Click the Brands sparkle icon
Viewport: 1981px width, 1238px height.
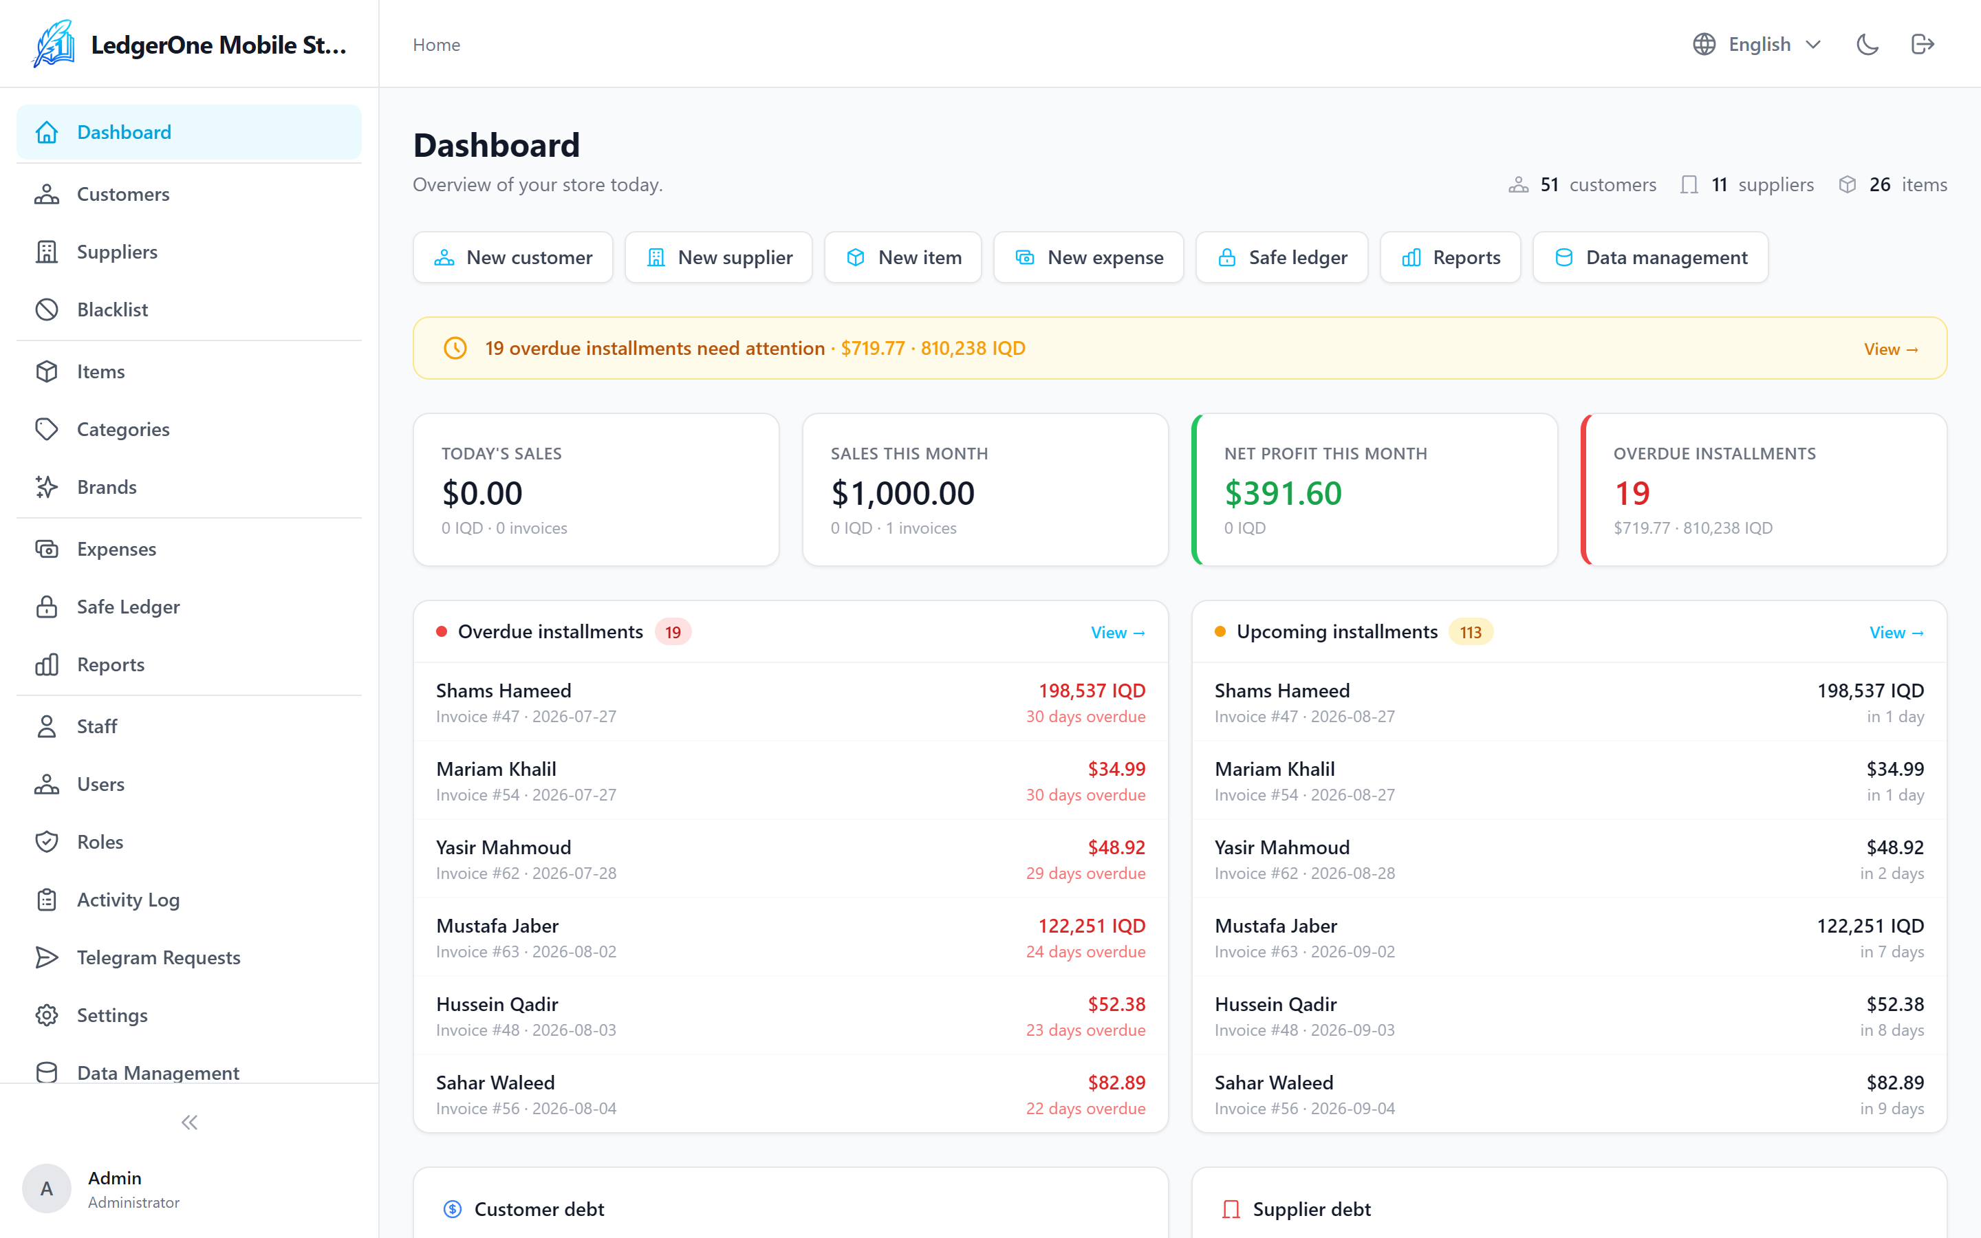(x=47, y=487)
